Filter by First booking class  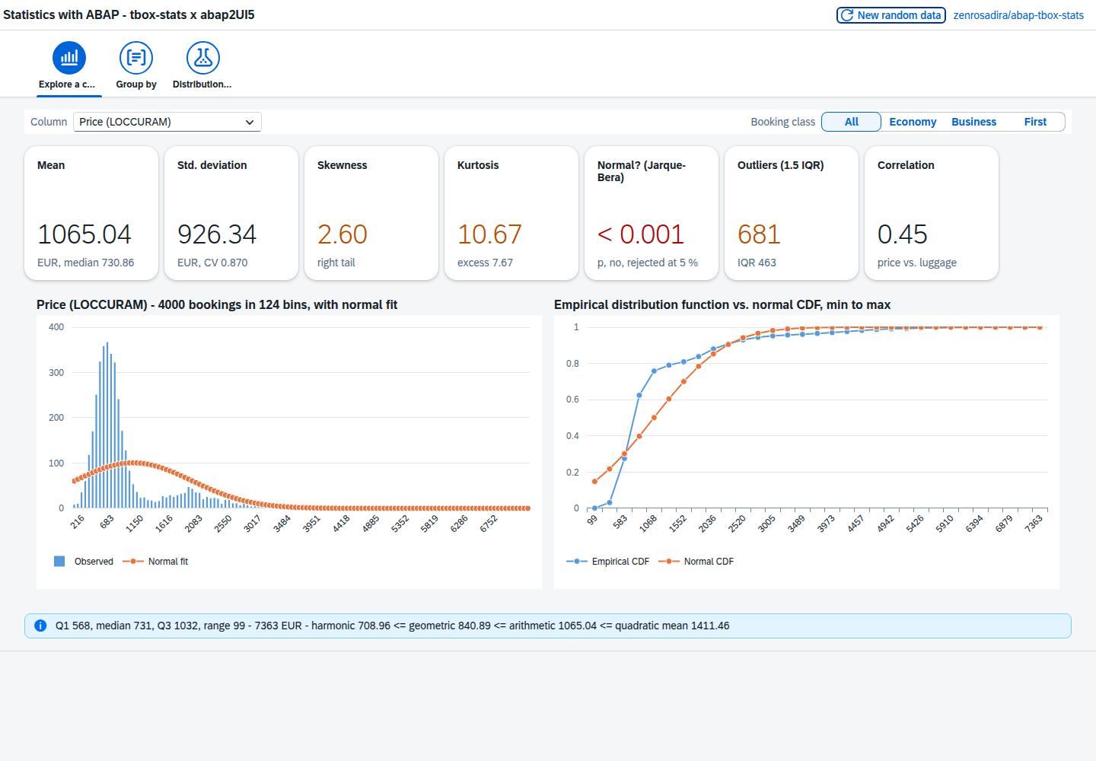click(1035, 122)
